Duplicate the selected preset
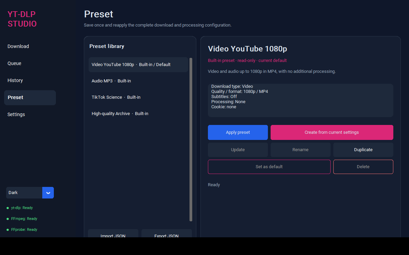This screenshot has height=255, width=409. point(363,150)
